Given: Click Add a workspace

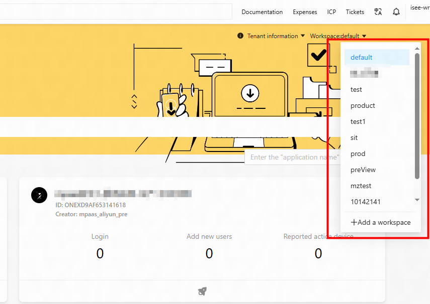Looking at the screenshot, I should tap(381, 222).
